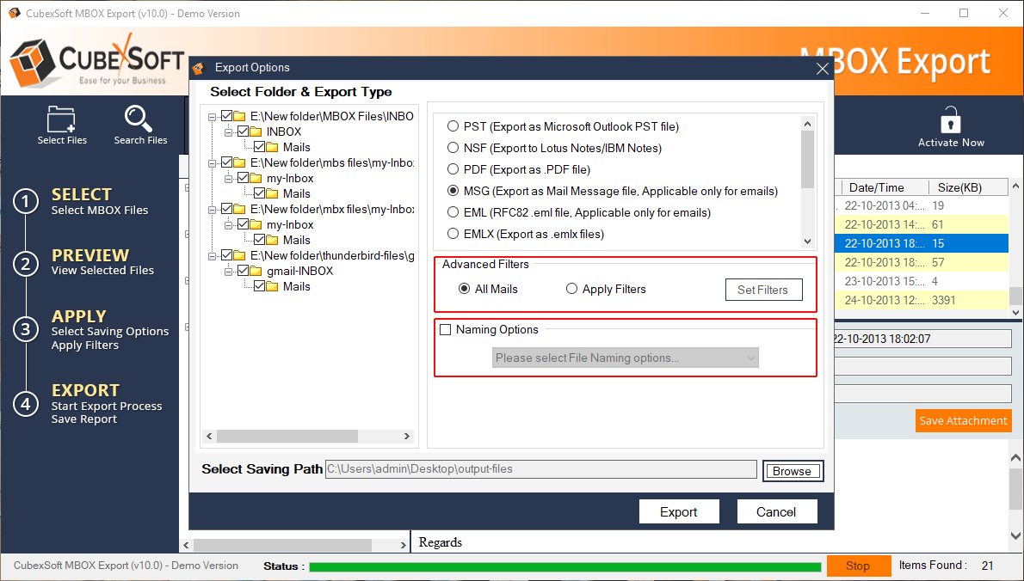Click step 4 EXPORT circle icon
The image size is (1024, 581).
tap(26, 403)
